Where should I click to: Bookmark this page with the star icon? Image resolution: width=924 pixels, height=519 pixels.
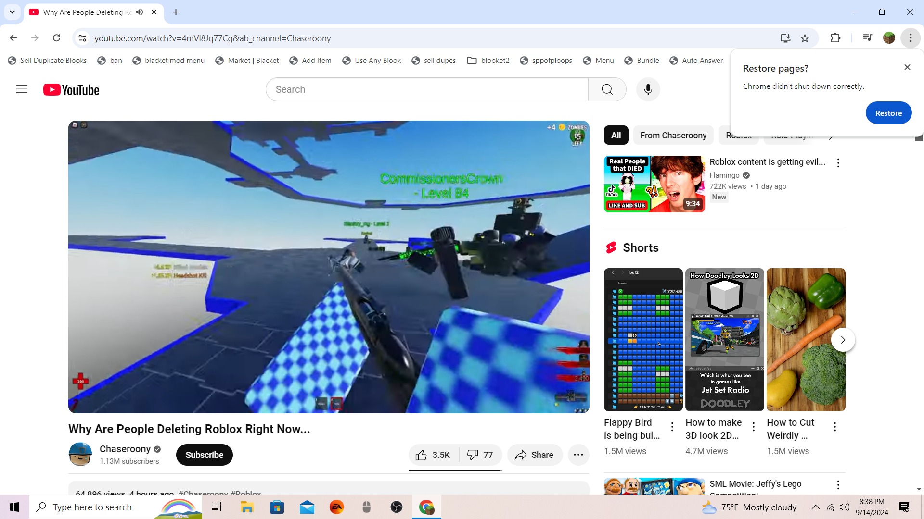(805, 38)
